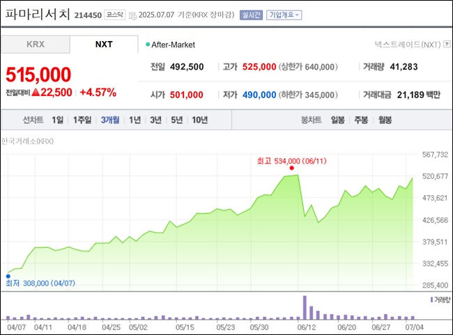The height and width of the screenshot is (335, 453).
Task: Click the red up-triangle change indicator
Action: [36, 93]
